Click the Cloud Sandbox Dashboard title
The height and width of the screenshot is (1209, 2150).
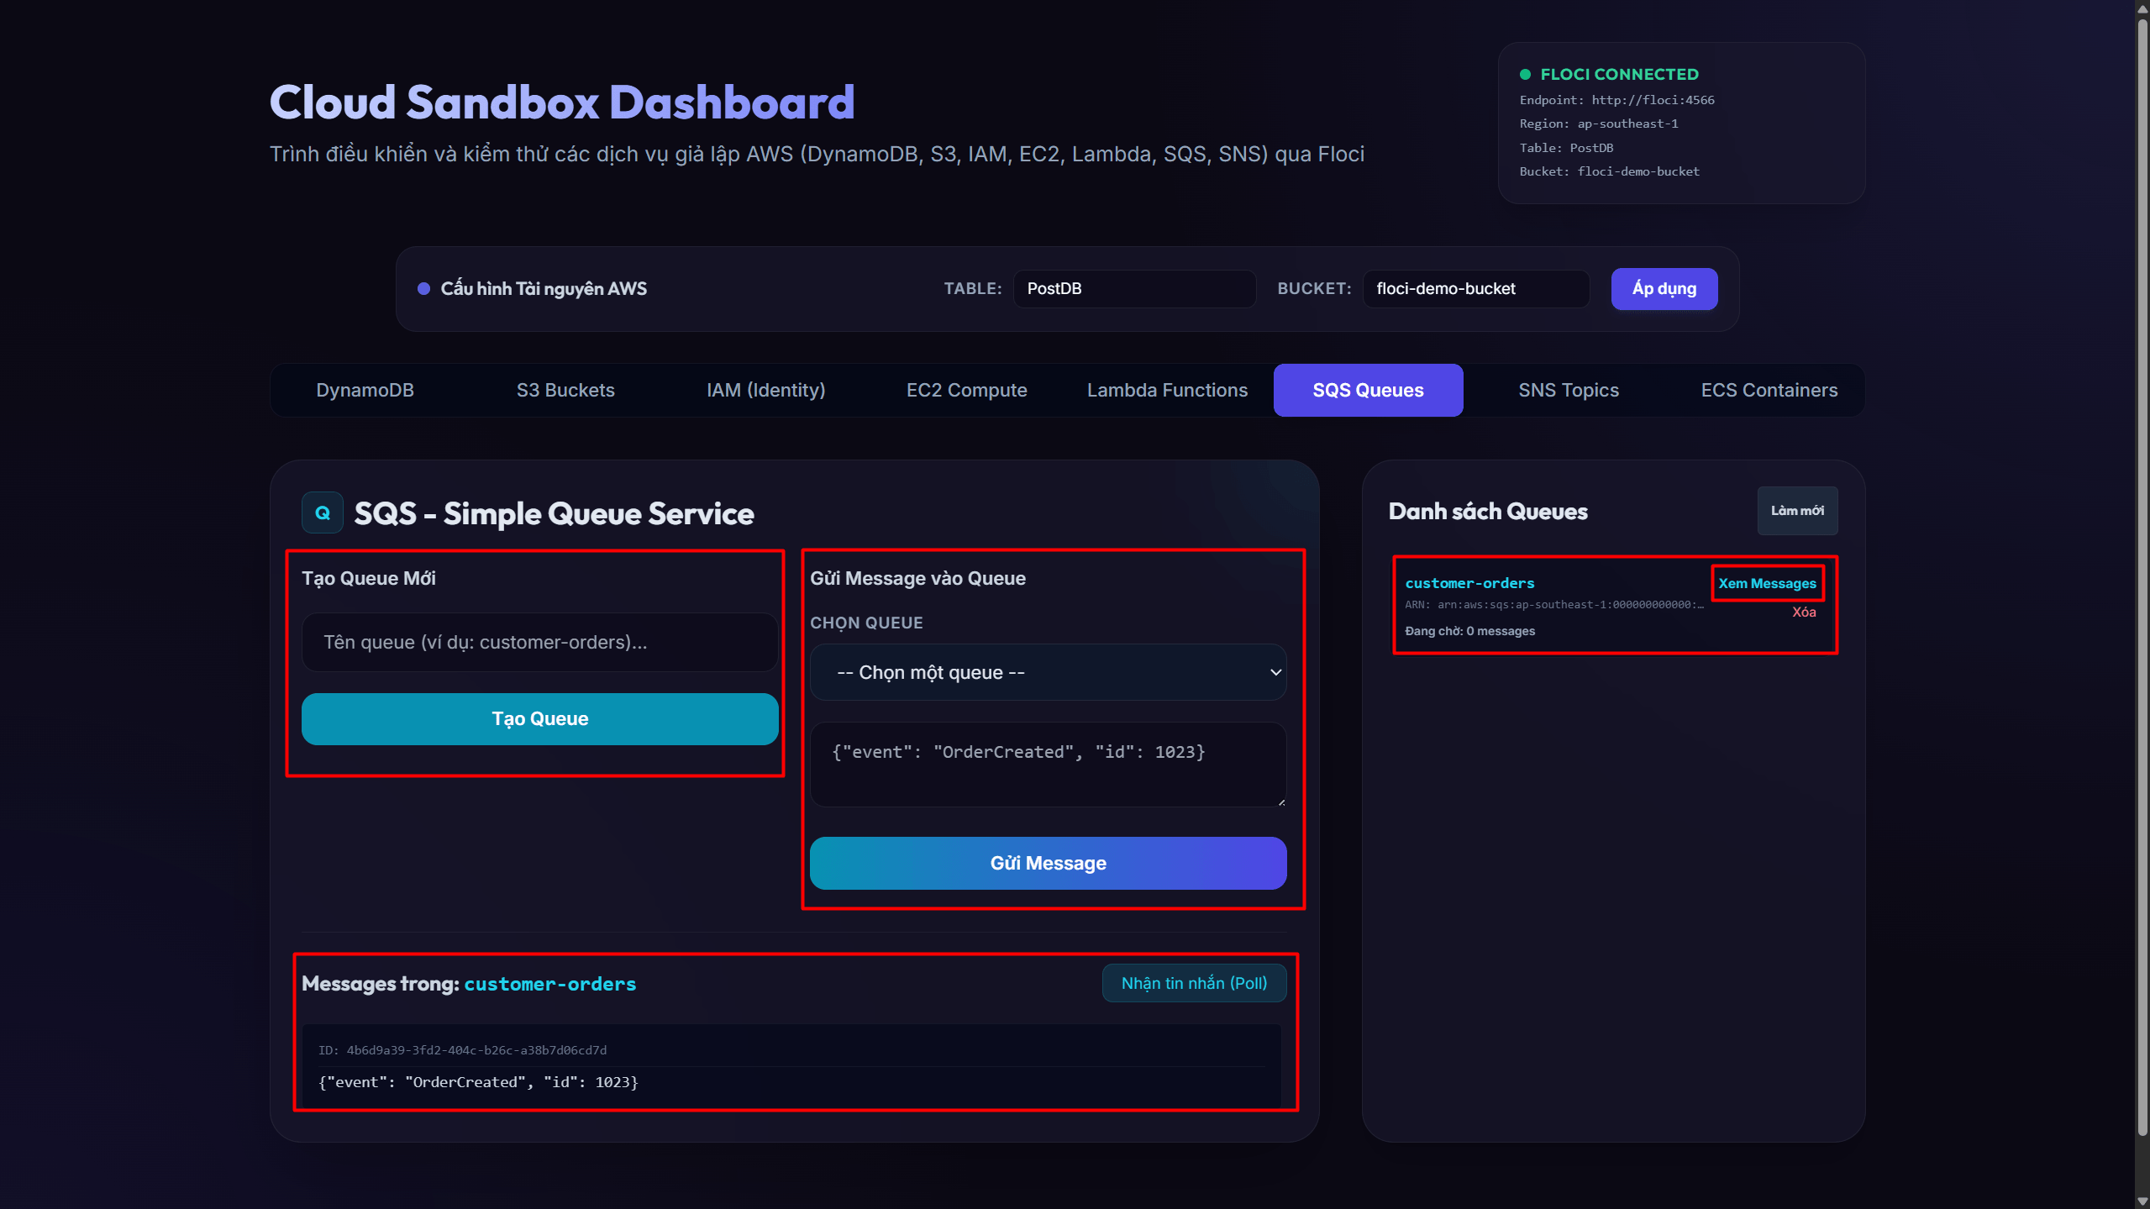pos(561,103)
